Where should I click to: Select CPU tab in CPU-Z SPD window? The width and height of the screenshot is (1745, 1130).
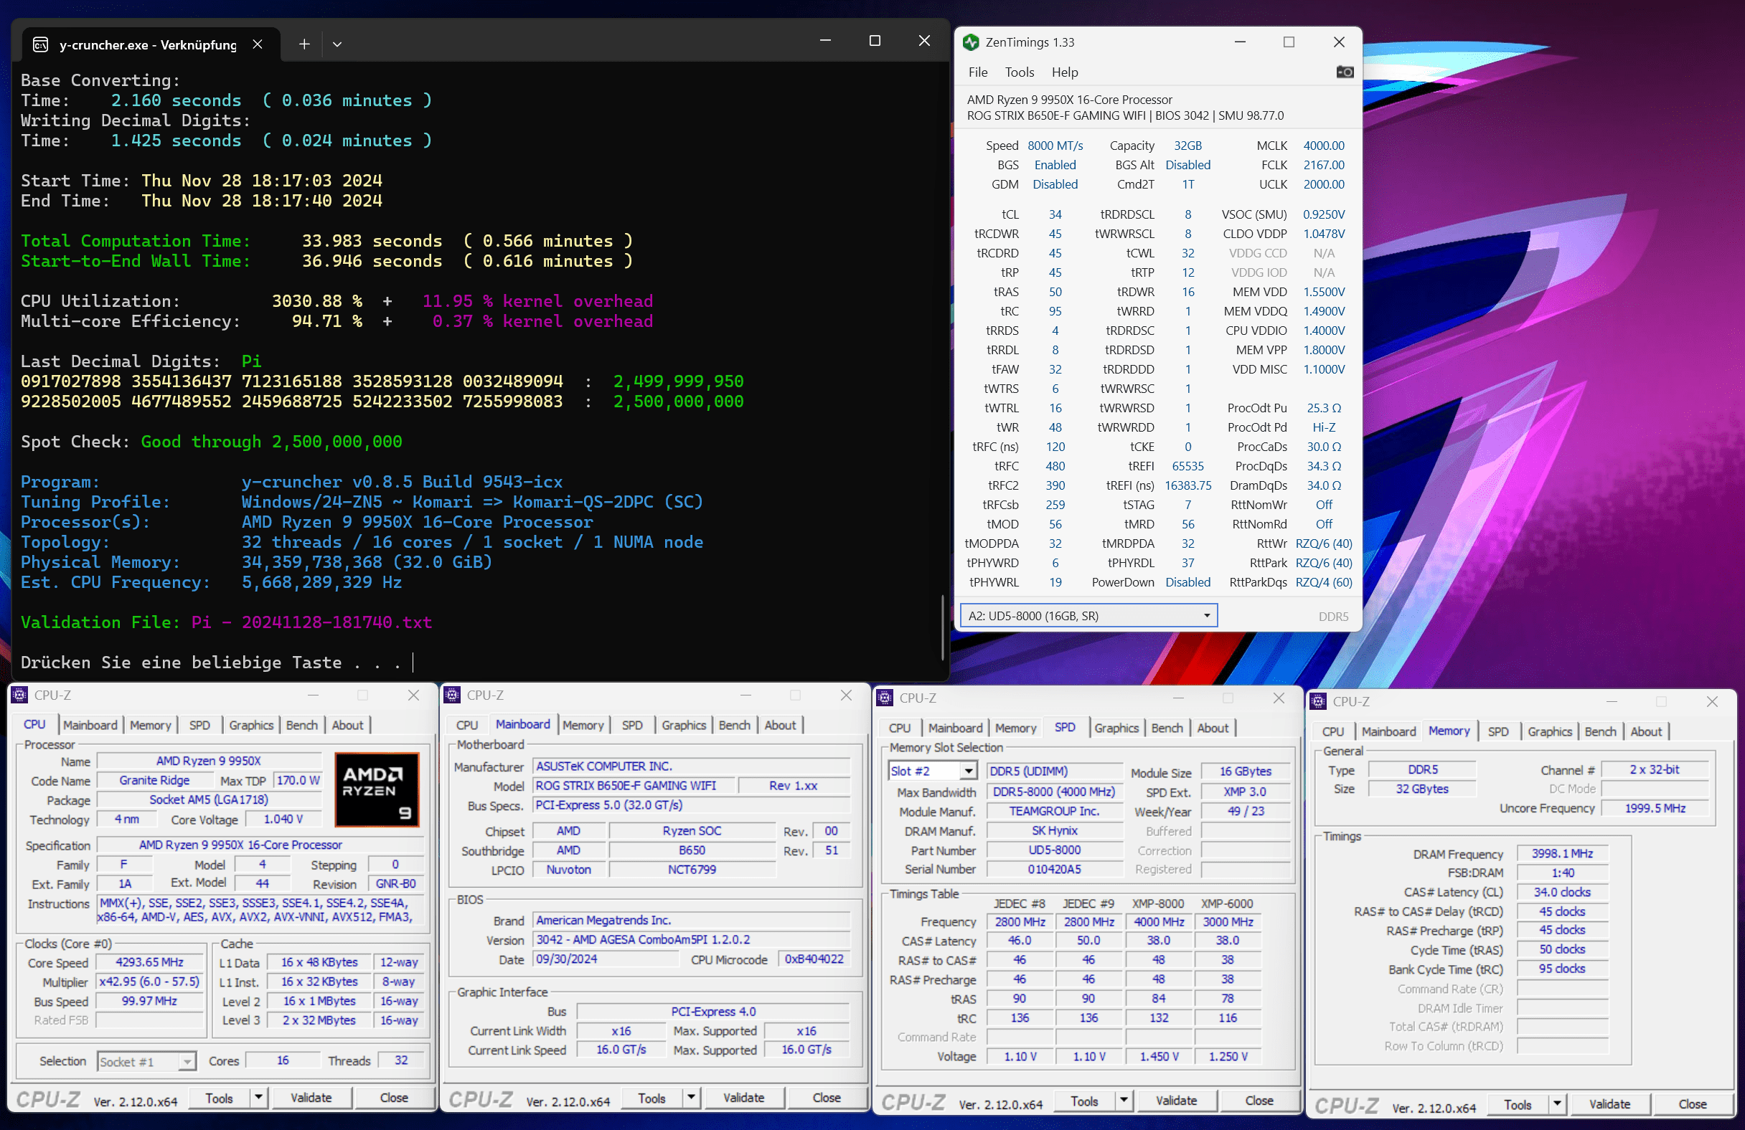click(x=899, y=728)
